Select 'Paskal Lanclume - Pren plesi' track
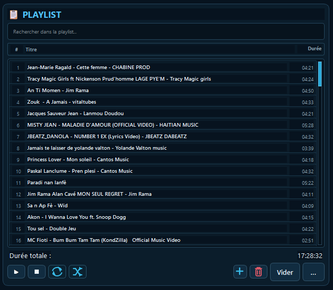 point(163,171)
